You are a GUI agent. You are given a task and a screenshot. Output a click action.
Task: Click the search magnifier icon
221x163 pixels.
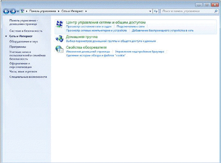tap(216, 11)
